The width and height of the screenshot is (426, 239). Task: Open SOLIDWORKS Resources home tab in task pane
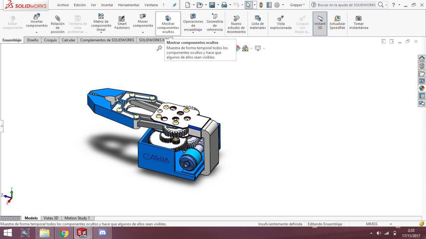(422, 59)
